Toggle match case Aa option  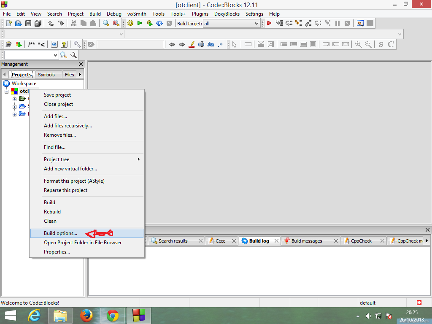coord(211,44)
